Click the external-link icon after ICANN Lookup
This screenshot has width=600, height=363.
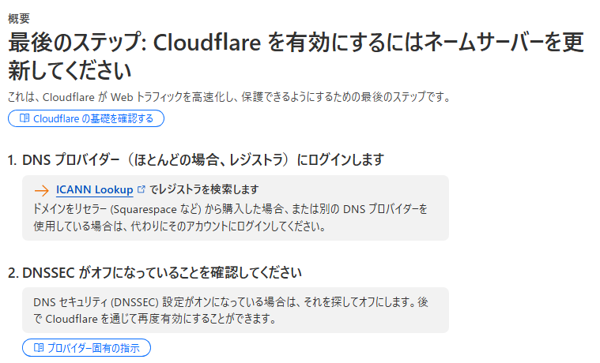(141, 189)
